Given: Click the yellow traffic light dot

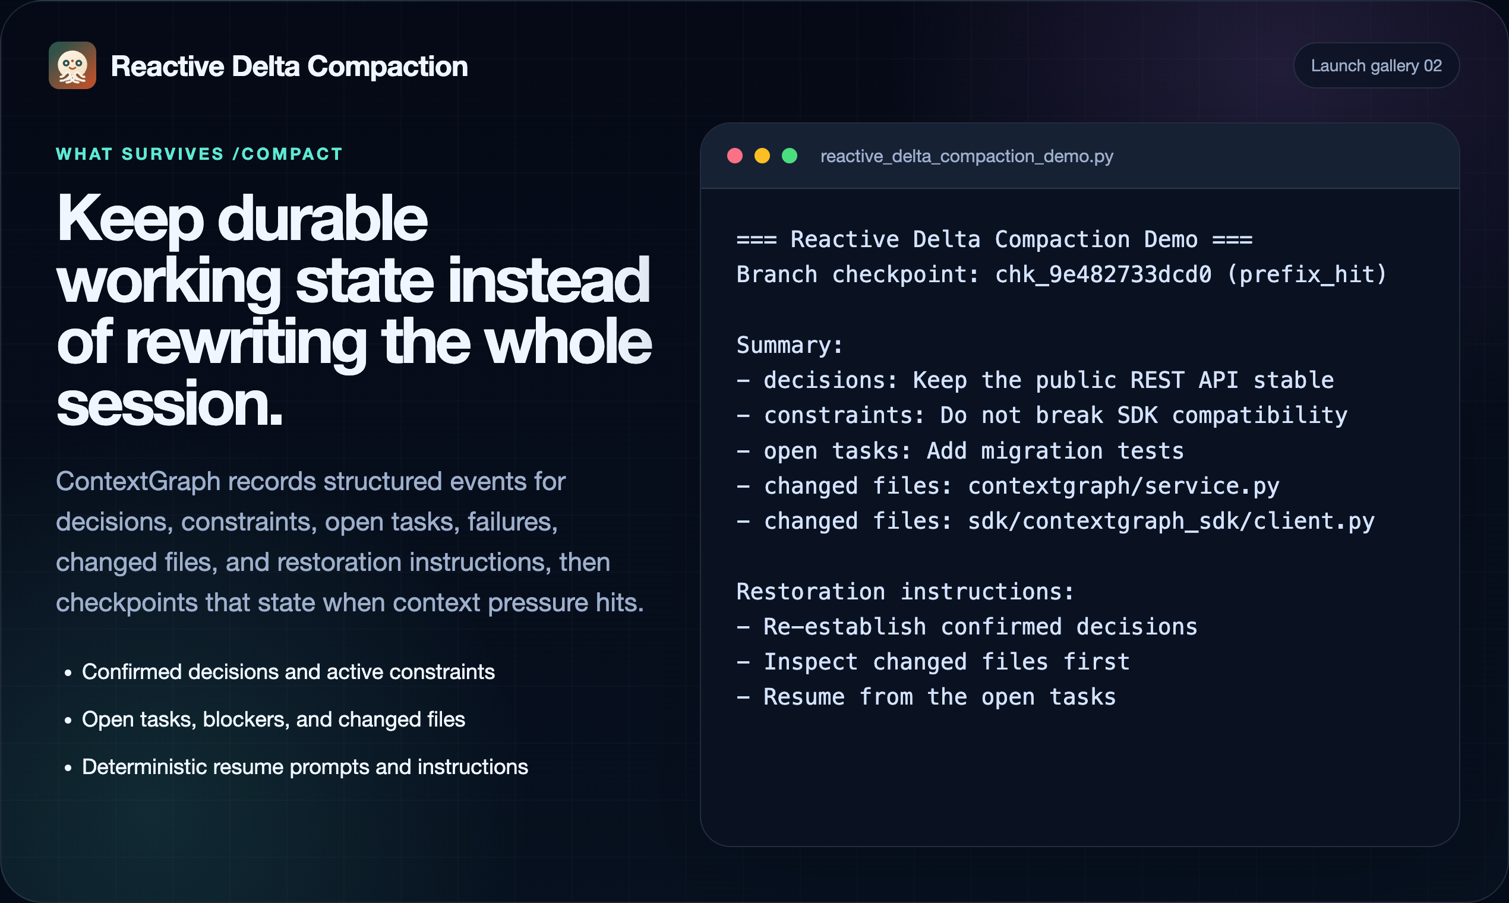Looking at the screenshot, I should pos(762,156).
